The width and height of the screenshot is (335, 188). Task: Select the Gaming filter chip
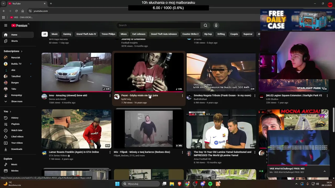[67, 34]
